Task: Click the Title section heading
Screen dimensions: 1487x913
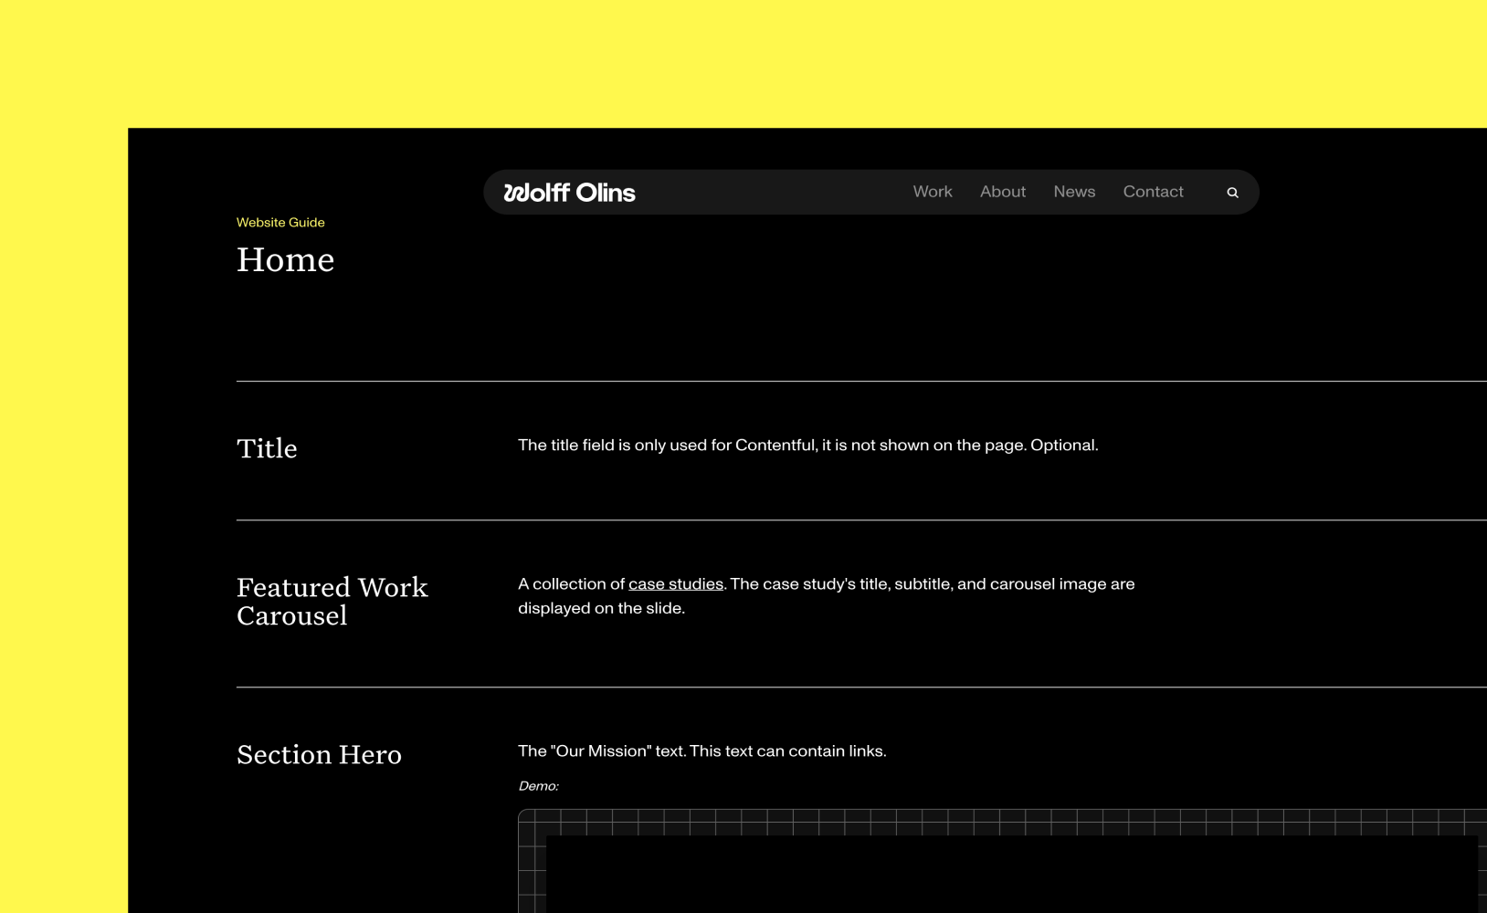Action: (267, 448)
